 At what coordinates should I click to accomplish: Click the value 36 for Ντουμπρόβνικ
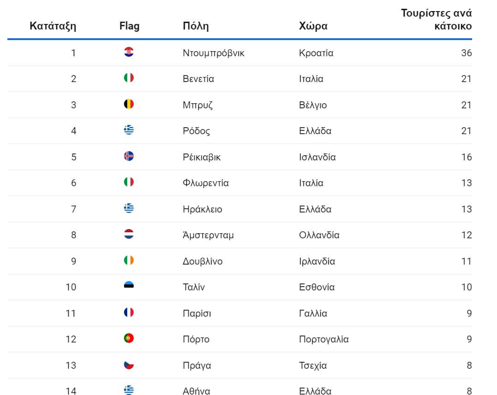click(466, 53)
